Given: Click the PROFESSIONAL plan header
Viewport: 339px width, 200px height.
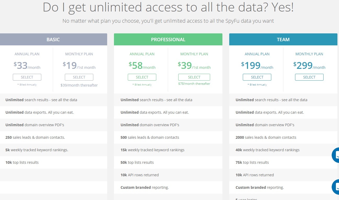Looking at the screenshot, I should point(168,39).
